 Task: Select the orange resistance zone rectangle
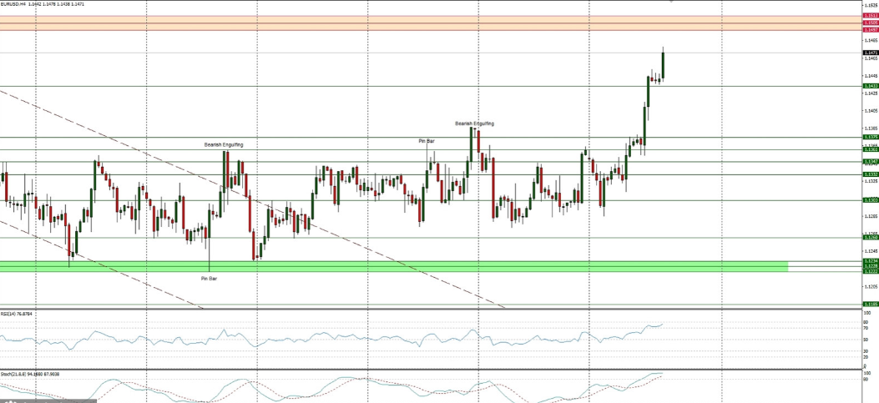click(417, 23)
